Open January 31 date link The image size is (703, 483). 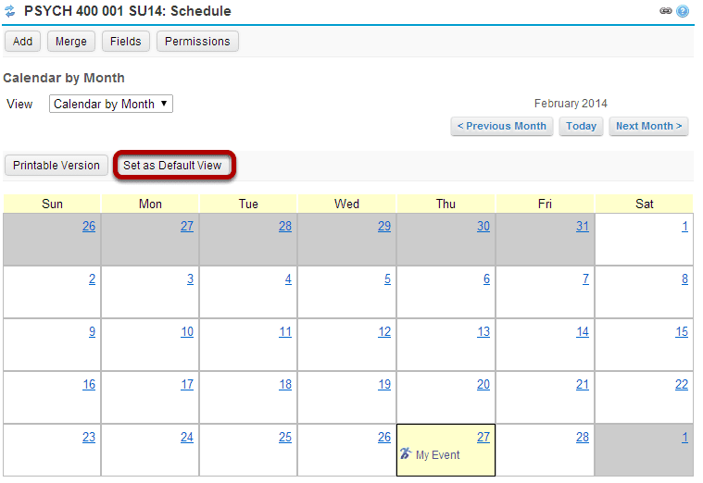[583, 227]
